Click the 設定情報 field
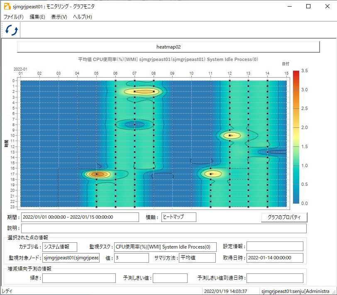The height and width of the screenshot is (295, 337). pos(275,246)
